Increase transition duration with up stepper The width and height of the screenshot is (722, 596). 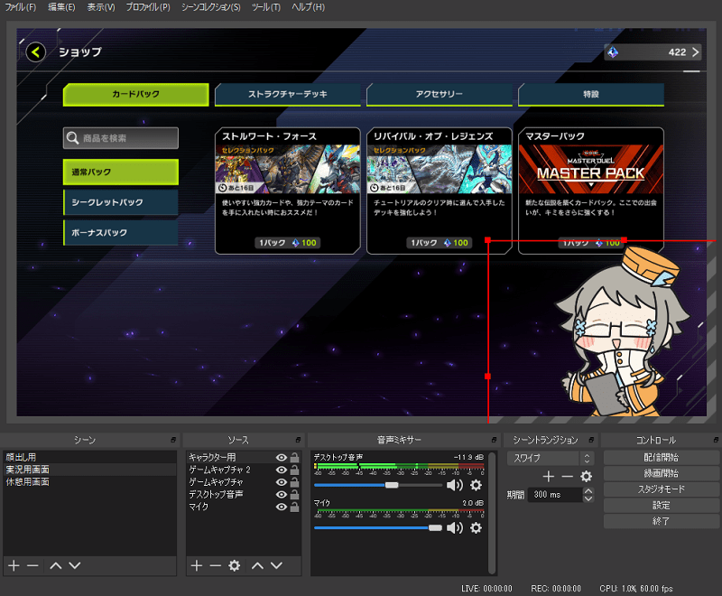coord(588,491)
